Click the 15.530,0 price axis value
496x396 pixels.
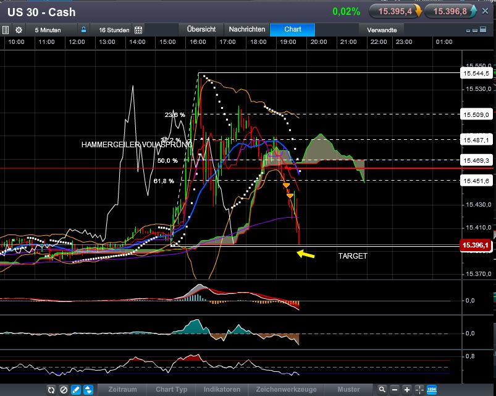tap(478, 89)
